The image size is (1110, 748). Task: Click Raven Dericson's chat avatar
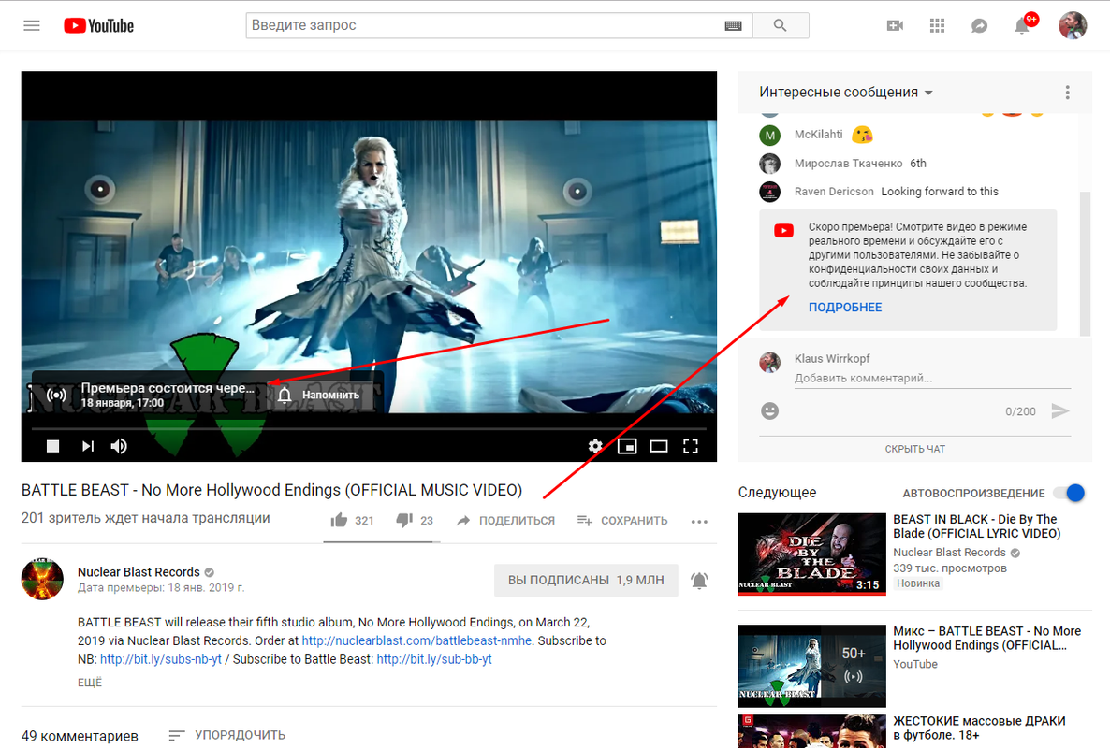tap(769, 192)
